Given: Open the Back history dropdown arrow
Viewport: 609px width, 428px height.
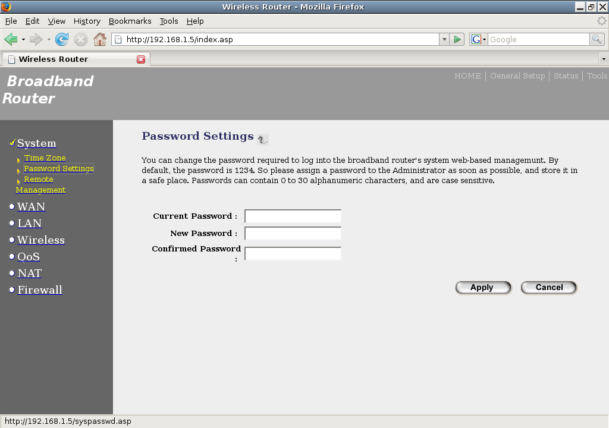Looking at the screenshot, I should click(23, 39).
